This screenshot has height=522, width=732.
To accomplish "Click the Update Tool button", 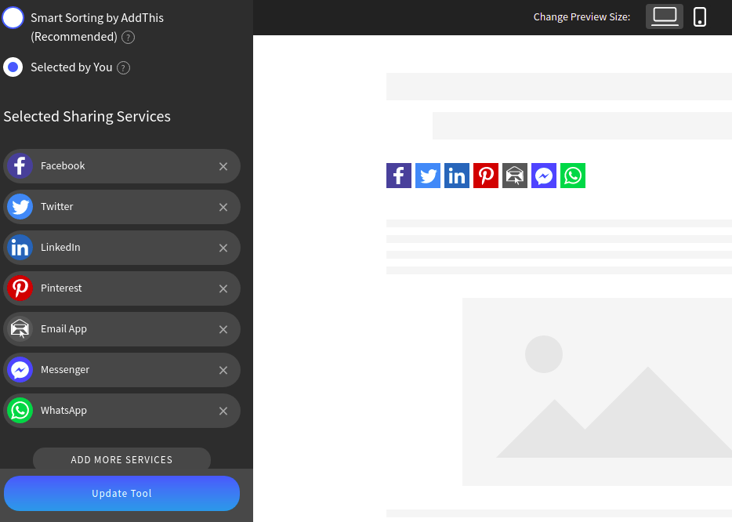I will [x=121, y=493].
